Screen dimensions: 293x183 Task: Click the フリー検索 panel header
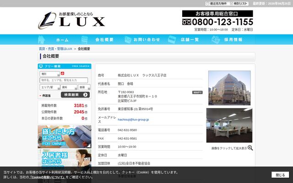point(65,66)
